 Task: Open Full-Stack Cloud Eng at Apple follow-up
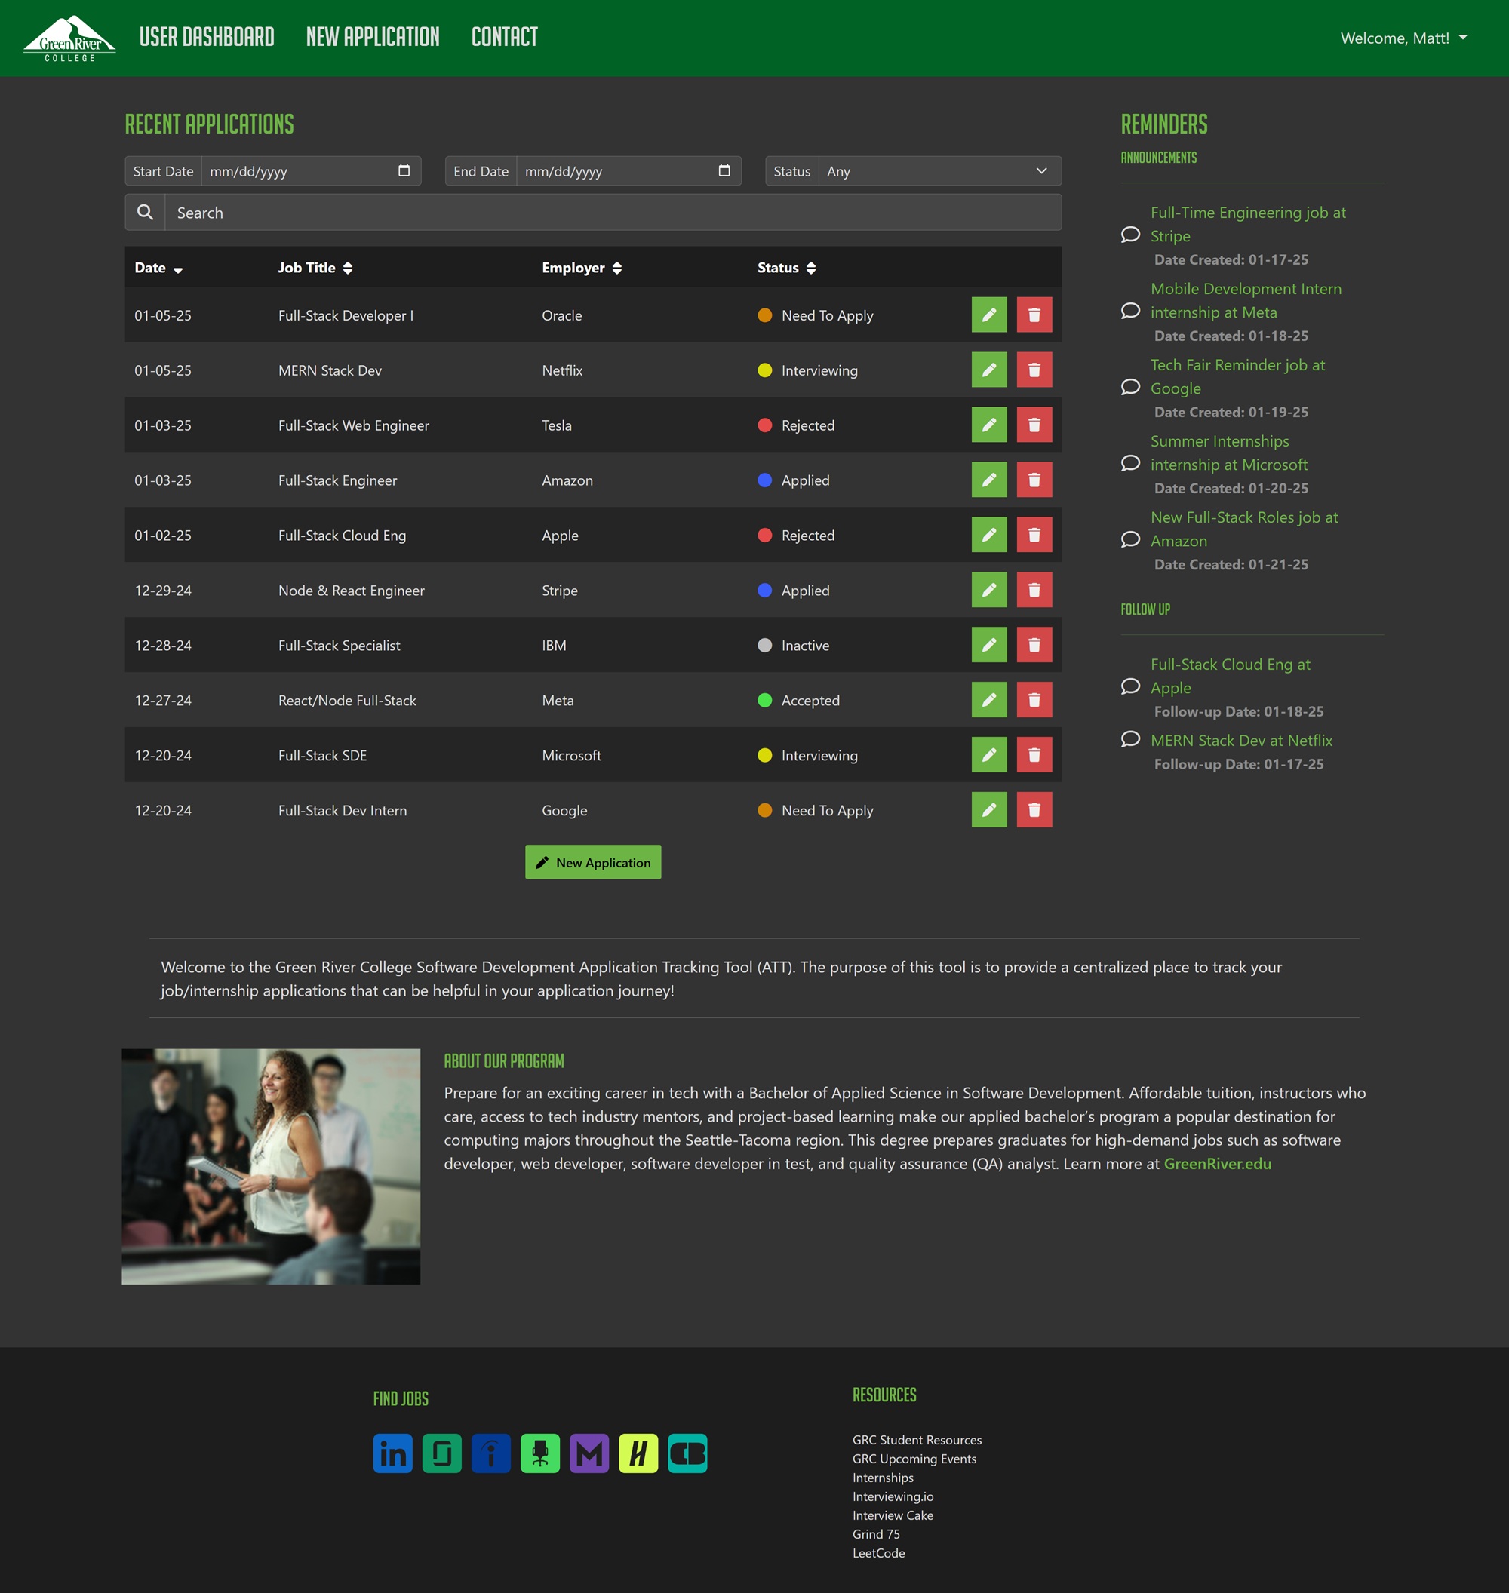pos(1231,677)
